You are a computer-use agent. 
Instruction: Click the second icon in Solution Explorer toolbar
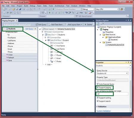coord(101,24)
